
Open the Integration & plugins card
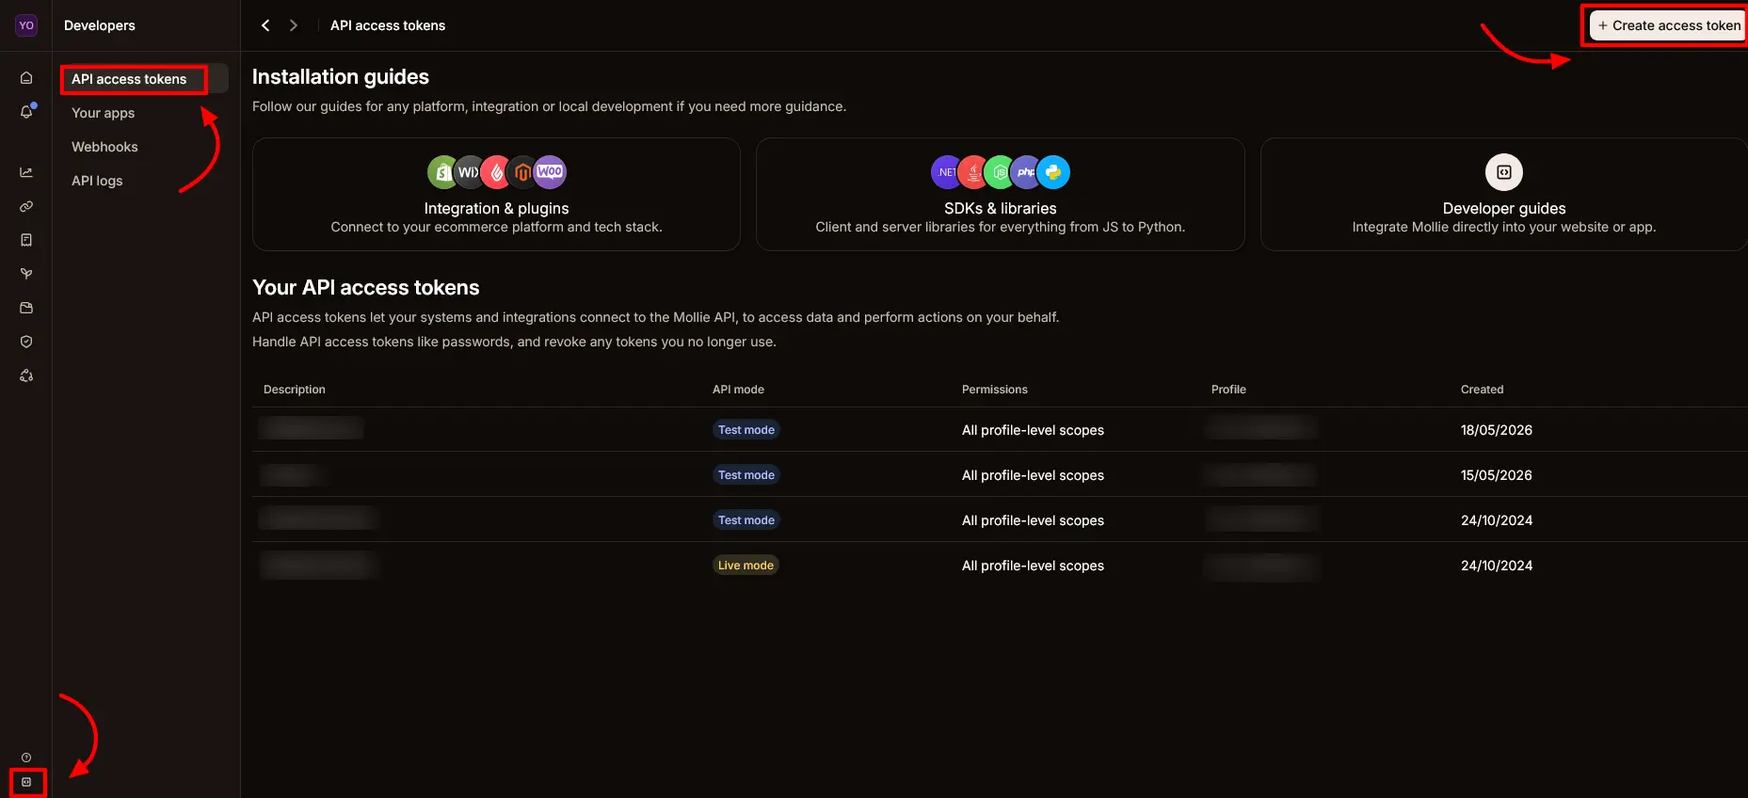tap(496, 194)
